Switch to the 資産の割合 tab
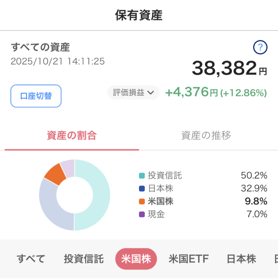Image resolution: width=278 pixels, height=279 pixels. pos(72,136)
